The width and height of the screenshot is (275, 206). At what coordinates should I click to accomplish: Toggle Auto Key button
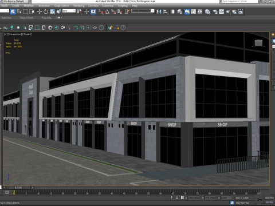269,198
